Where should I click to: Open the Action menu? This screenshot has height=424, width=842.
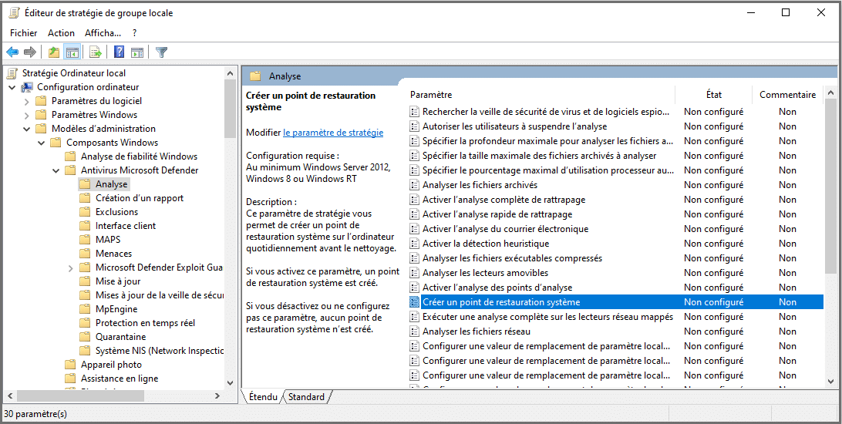click(x=61, y=33)
